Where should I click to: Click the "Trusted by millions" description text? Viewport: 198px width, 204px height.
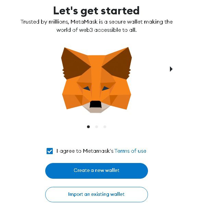coord(97,26)
